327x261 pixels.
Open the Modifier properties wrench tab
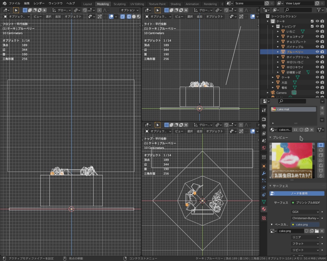[x=264, y=173]
